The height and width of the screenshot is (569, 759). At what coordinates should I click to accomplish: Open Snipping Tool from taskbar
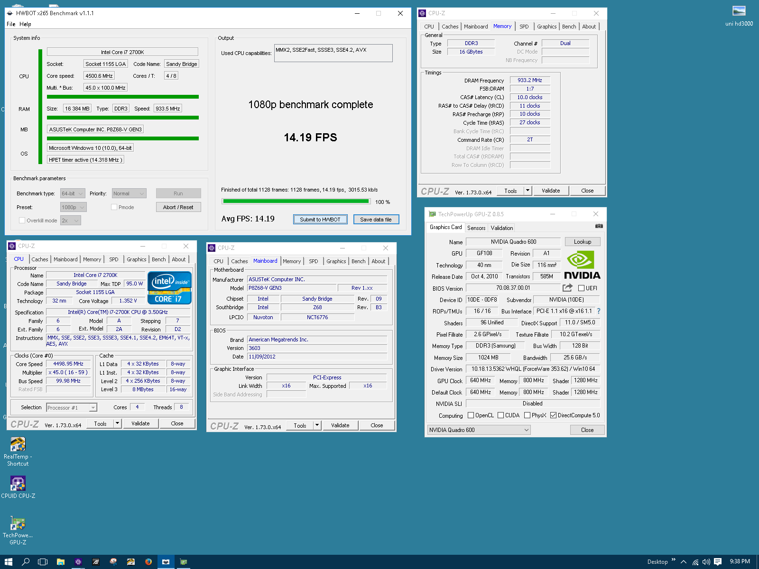tap(113, 562)
